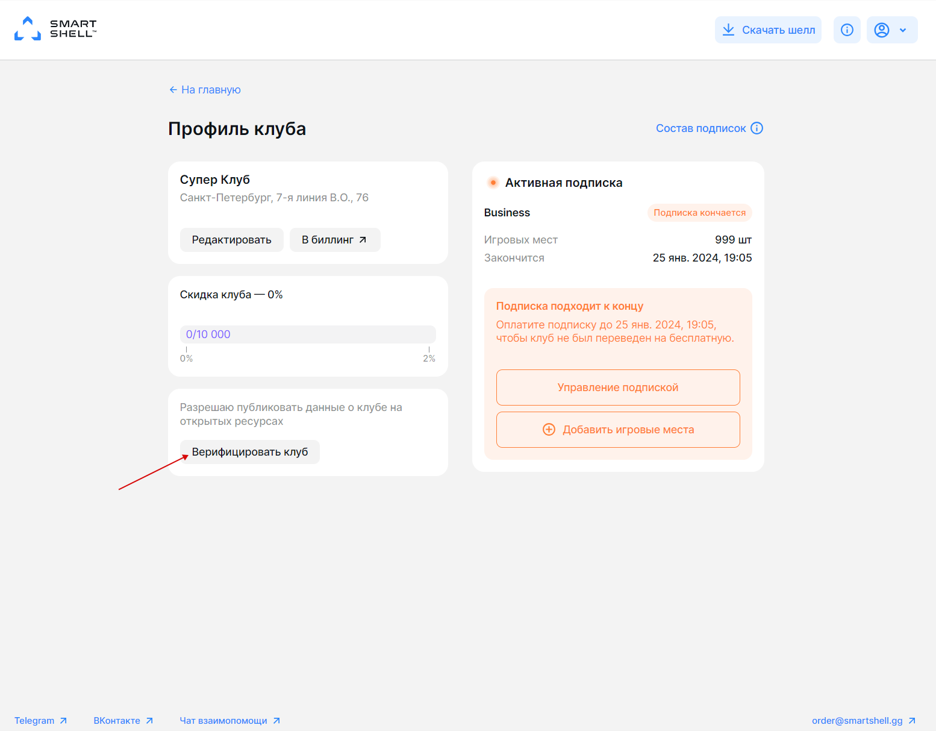Click the 2% discount scale marker
The width and height of the screenshot is (936, 731).
[x=429, y=359]
